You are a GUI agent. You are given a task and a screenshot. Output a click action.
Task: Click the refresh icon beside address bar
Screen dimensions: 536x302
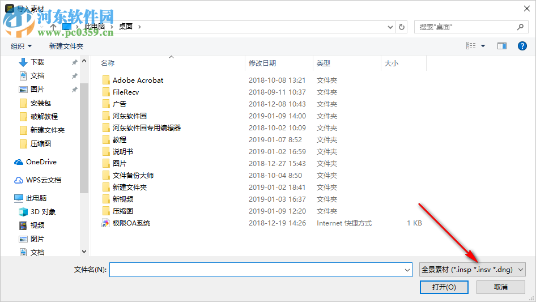(x=402, y=27)
